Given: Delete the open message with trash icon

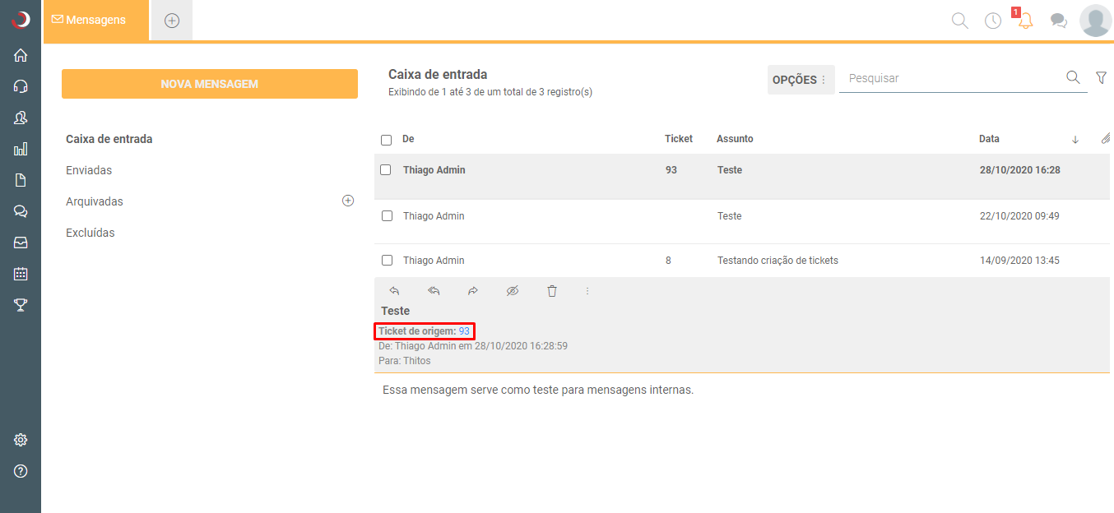Looking at the screenshot, I should [x=552, y=290].
